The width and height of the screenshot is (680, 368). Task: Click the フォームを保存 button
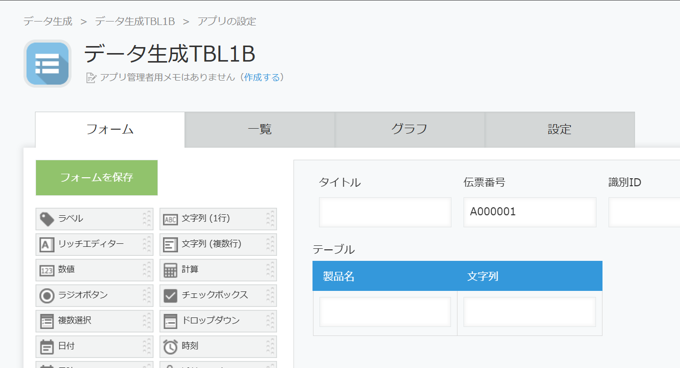[96, 178]
